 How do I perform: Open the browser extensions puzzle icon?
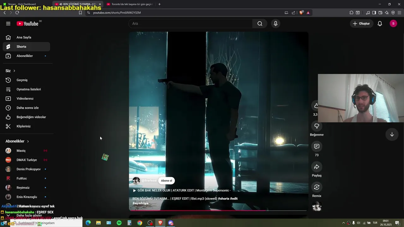351,13
